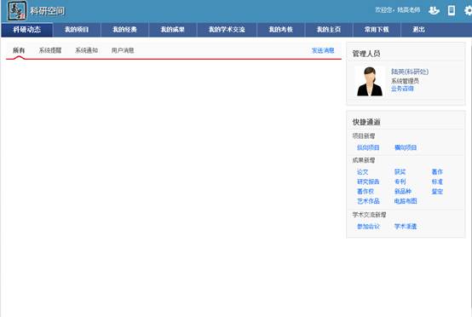The image size is (472, 317).
Task: Go to 我的学术交流 menu
Action: [227, 30]
